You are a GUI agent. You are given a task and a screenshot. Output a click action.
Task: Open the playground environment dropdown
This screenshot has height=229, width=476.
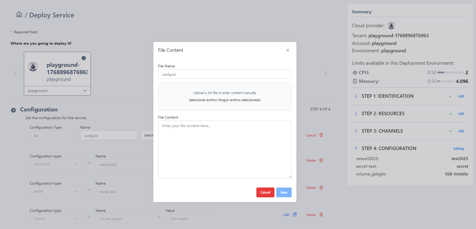(57, 91)
